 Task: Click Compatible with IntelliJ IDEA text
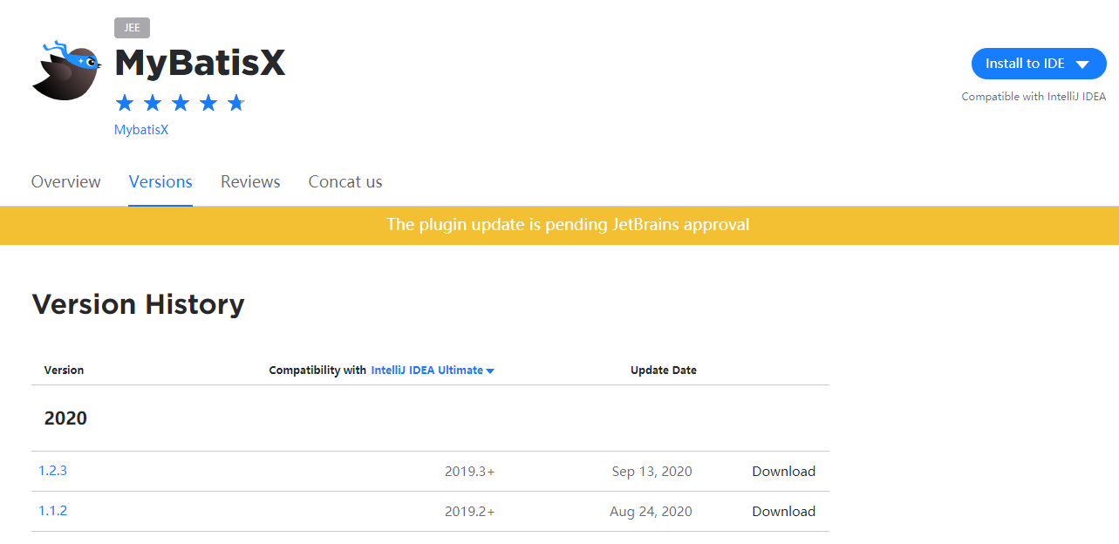pos(1034,97)
